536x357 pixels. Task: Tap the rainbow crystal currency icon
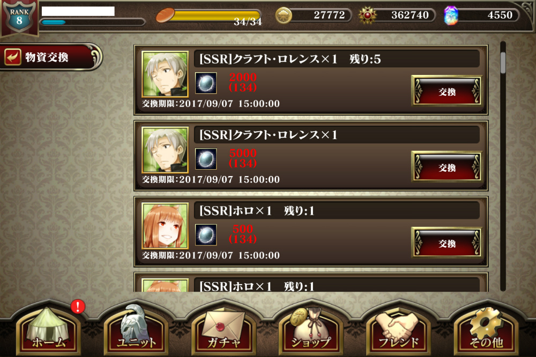(451, 16)
